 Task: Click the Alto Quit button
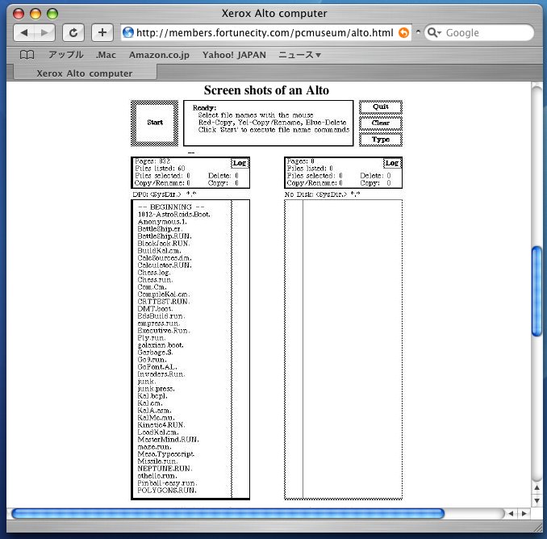[381, 107]
